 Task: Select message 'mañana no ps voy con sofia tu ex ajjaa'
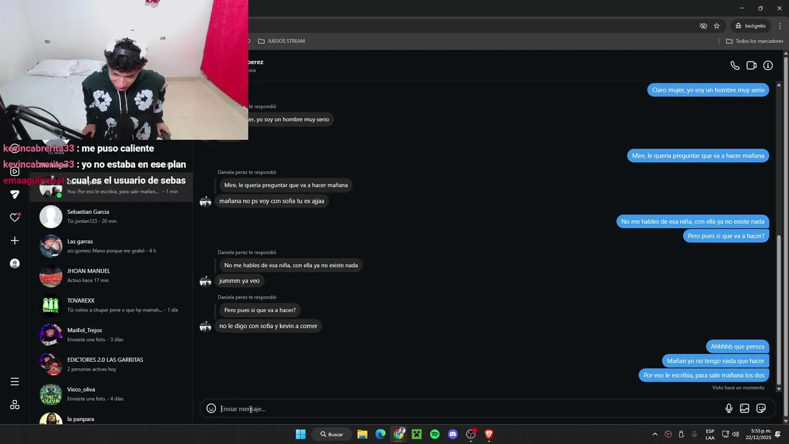point(271,201)
